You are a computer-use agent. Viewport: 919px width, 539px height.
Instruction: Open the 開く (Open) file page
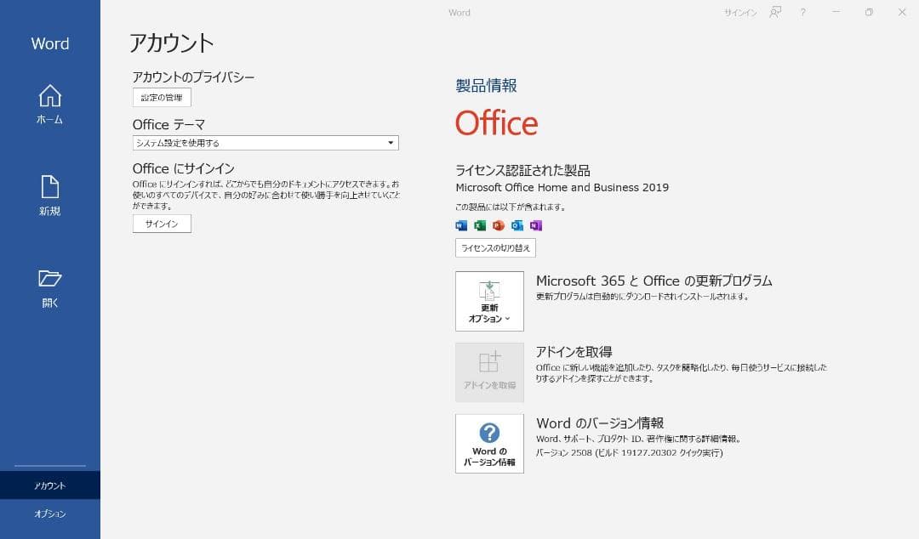click(50, 288)
